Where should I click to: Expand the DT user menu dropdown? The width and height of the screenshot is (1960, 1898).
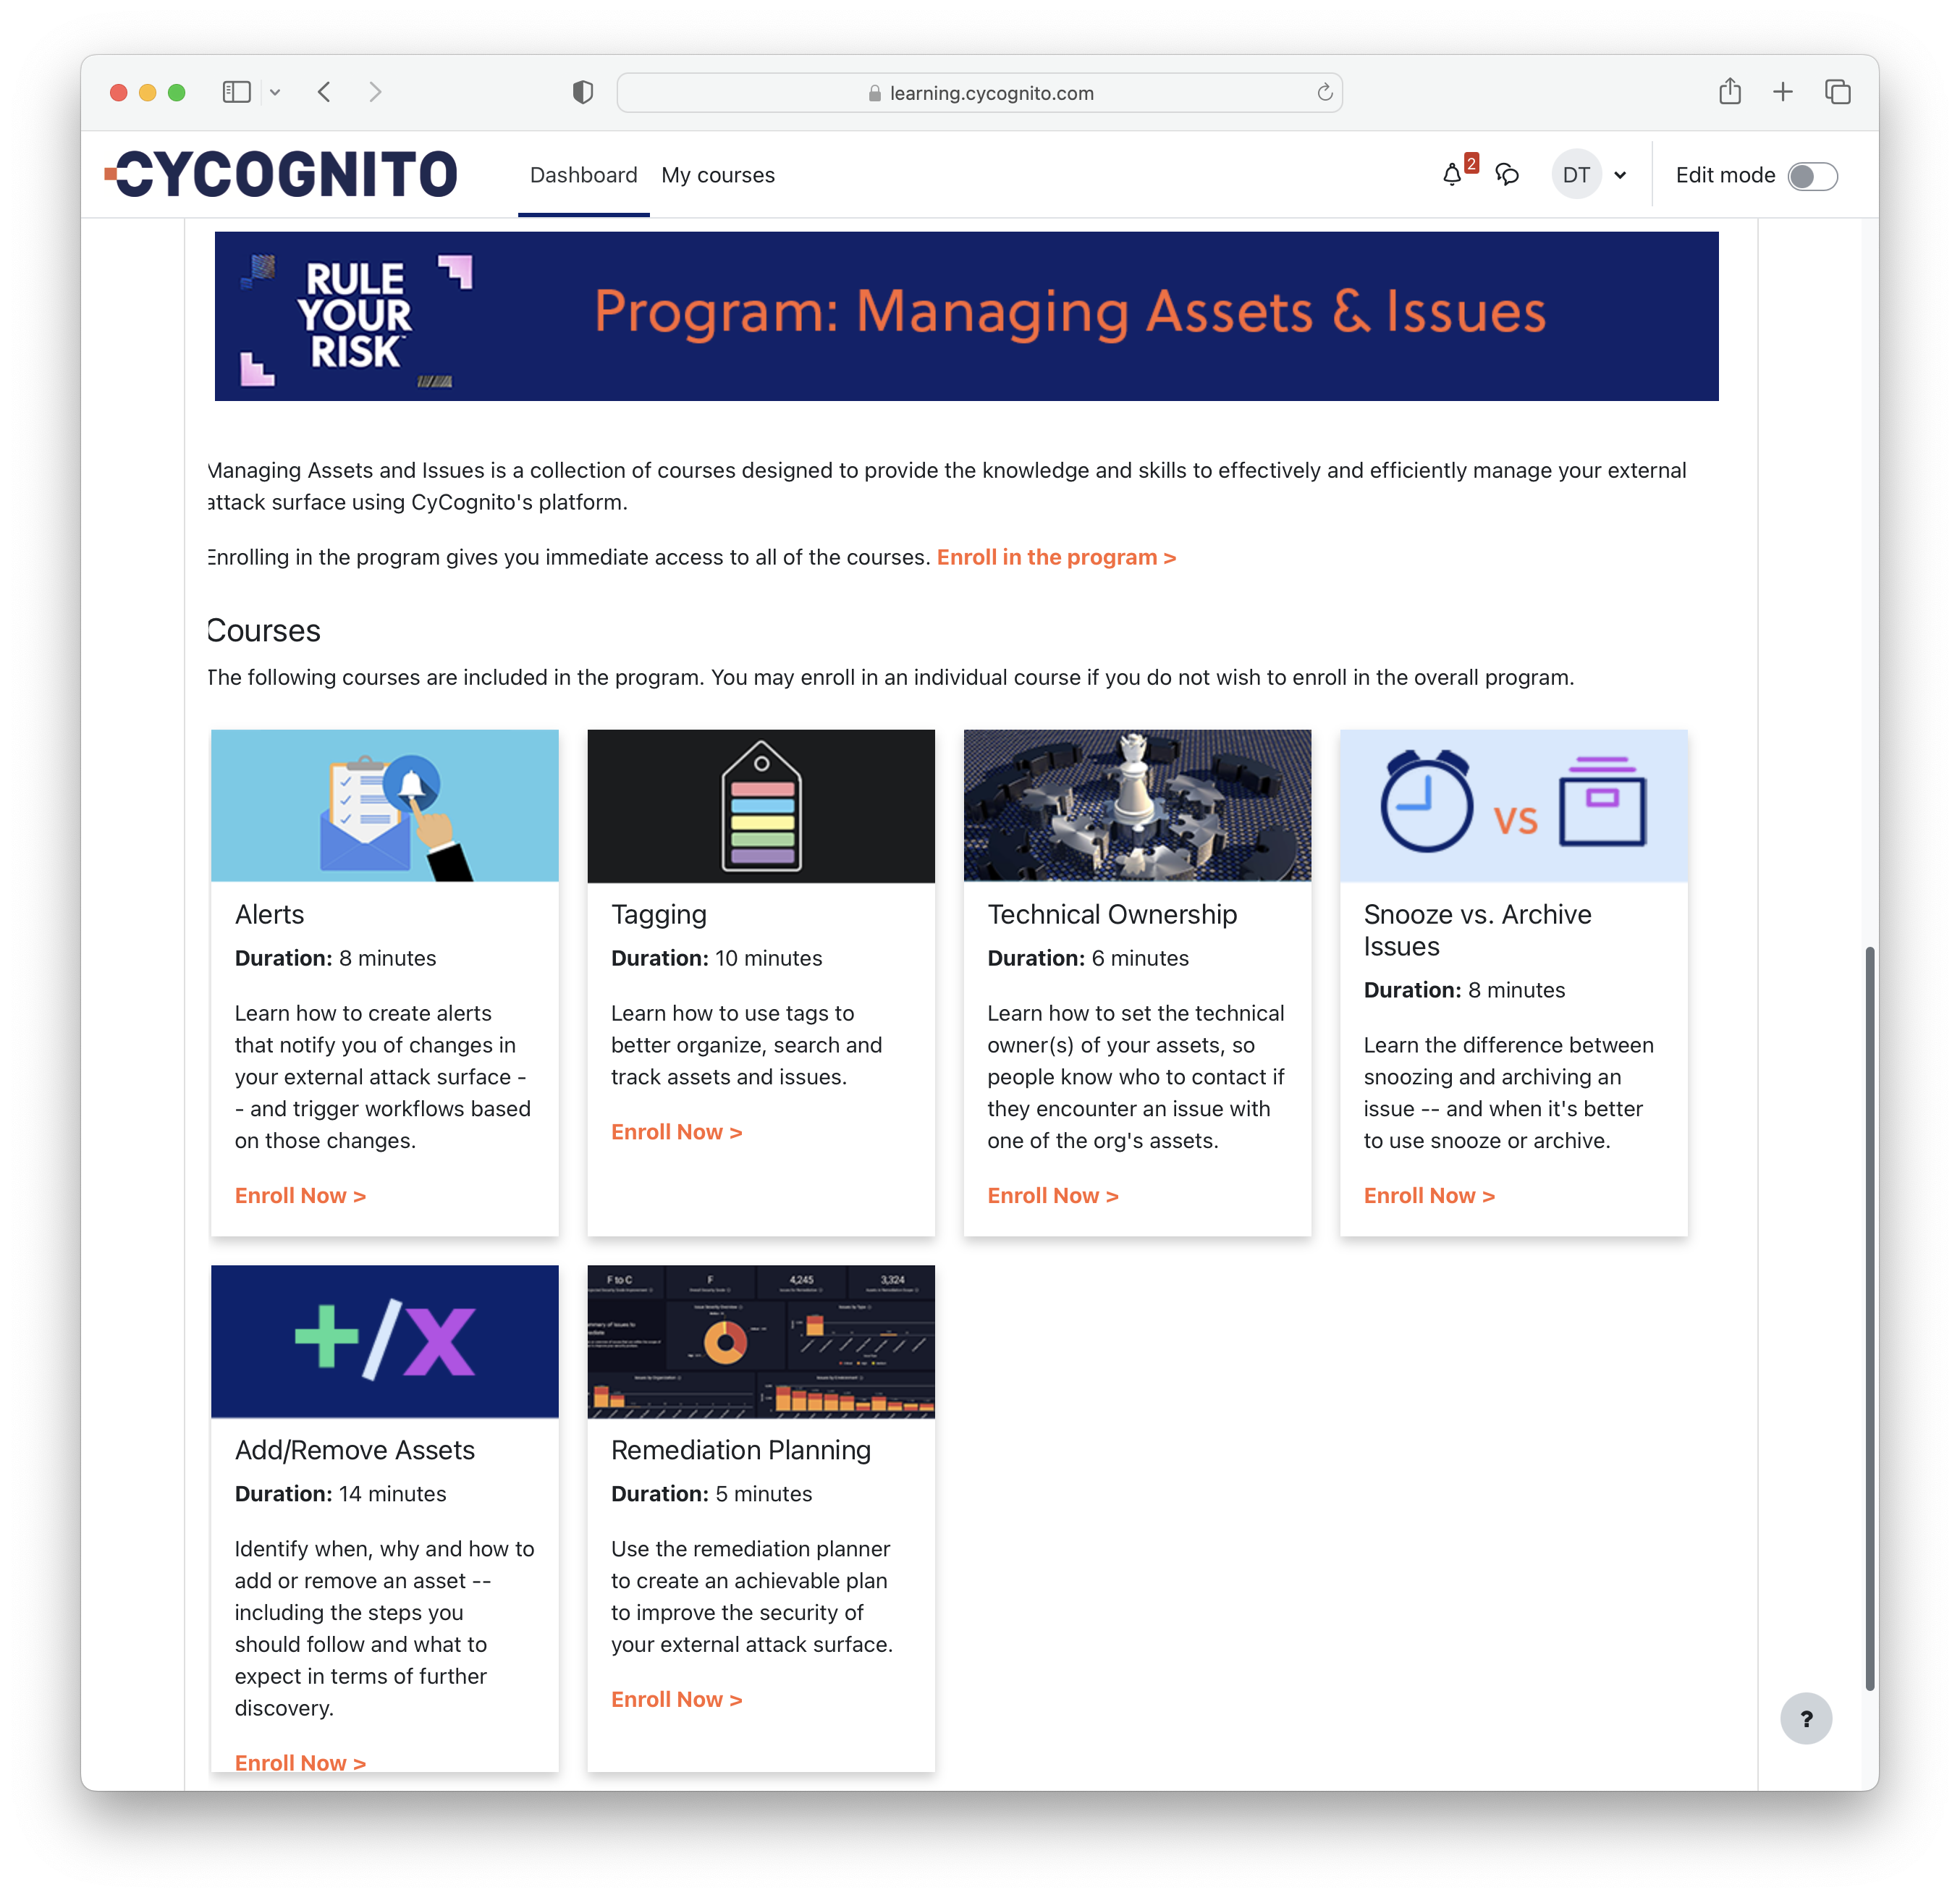(1620, 176)
